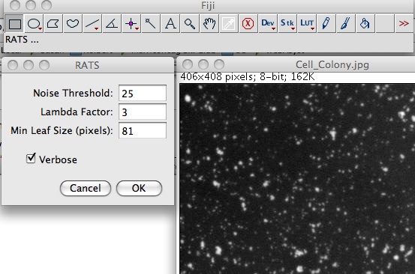This screenshot has width=415, height=274.
Task: Open the Dev developer menu
Action: click(x=268, y=24)
